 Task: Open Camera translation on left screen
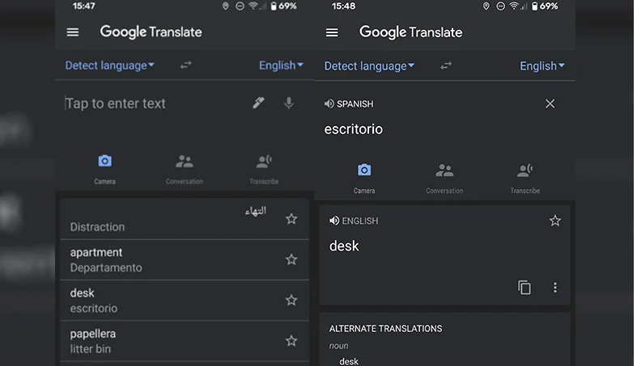(104, 168)
